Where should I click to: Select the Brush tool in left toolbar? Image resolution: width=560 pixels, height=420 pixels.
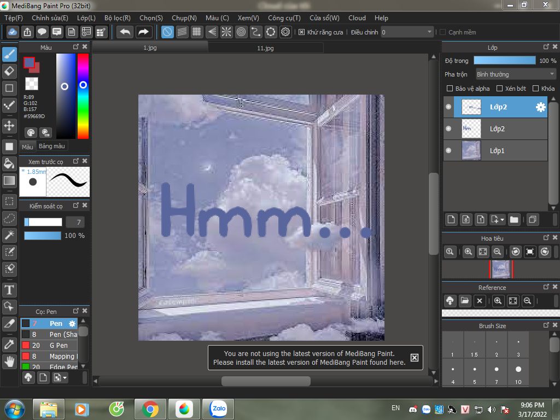pos(9,54)
